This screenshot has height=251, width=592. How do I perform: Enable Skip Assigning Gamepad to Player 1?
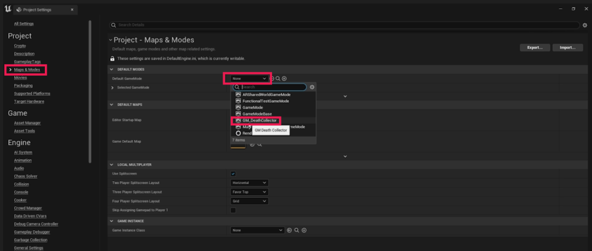click(x=233, y=210)
